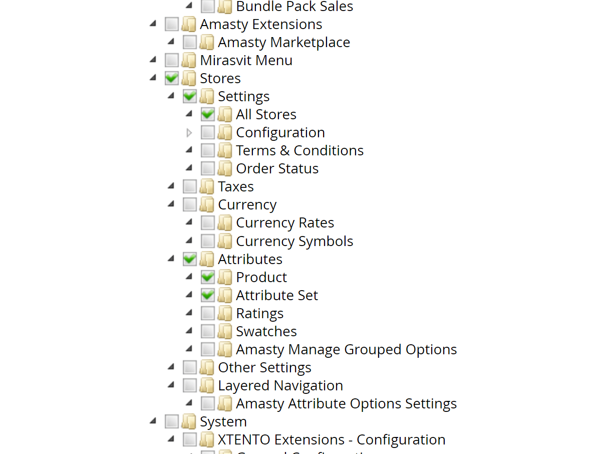The width and height of the screenshot is (606, 454).
Task: Click the folder icon beside Settings
Action: point(207,96)
